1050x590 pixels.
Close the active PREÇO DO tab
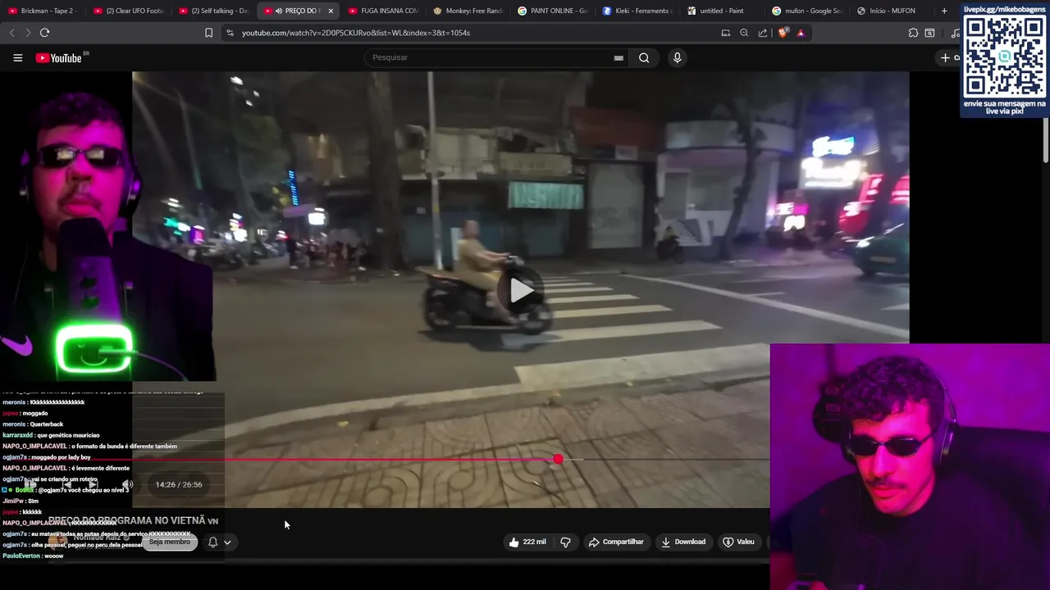(x=331, y=11)
